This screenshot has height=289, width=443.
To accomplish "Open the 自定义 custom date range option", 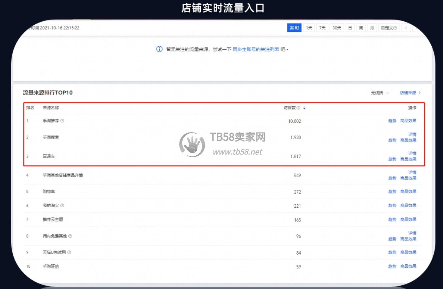I will pos(389,28).
